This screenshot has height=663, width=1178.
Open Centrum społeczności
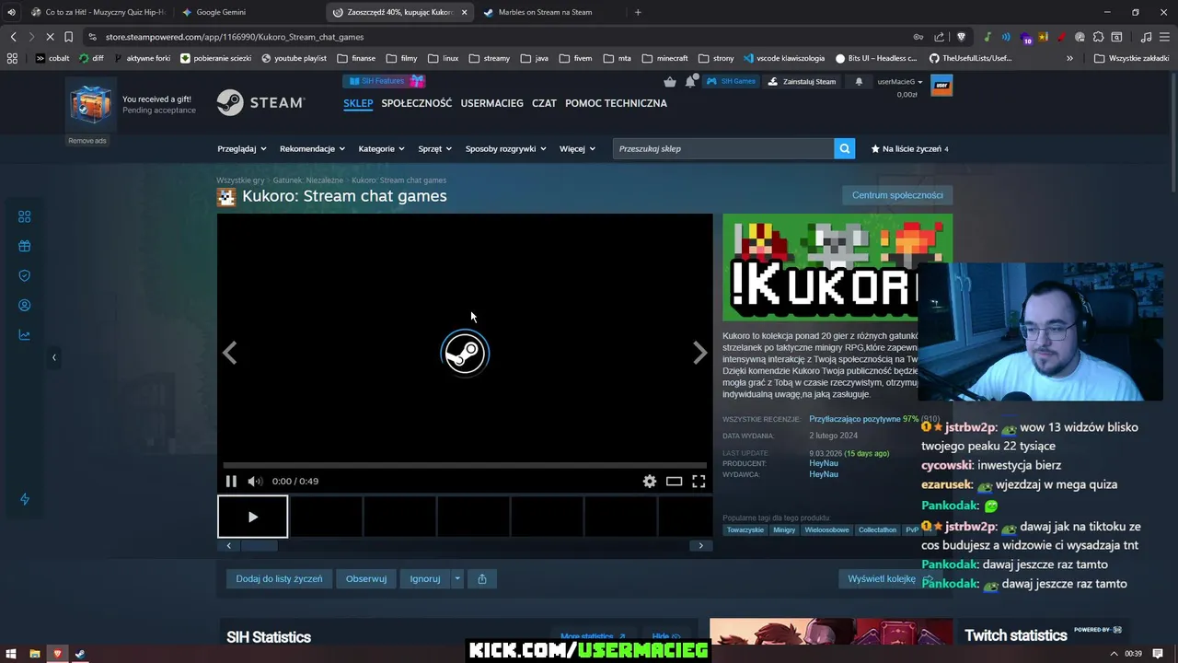(897, 195)
